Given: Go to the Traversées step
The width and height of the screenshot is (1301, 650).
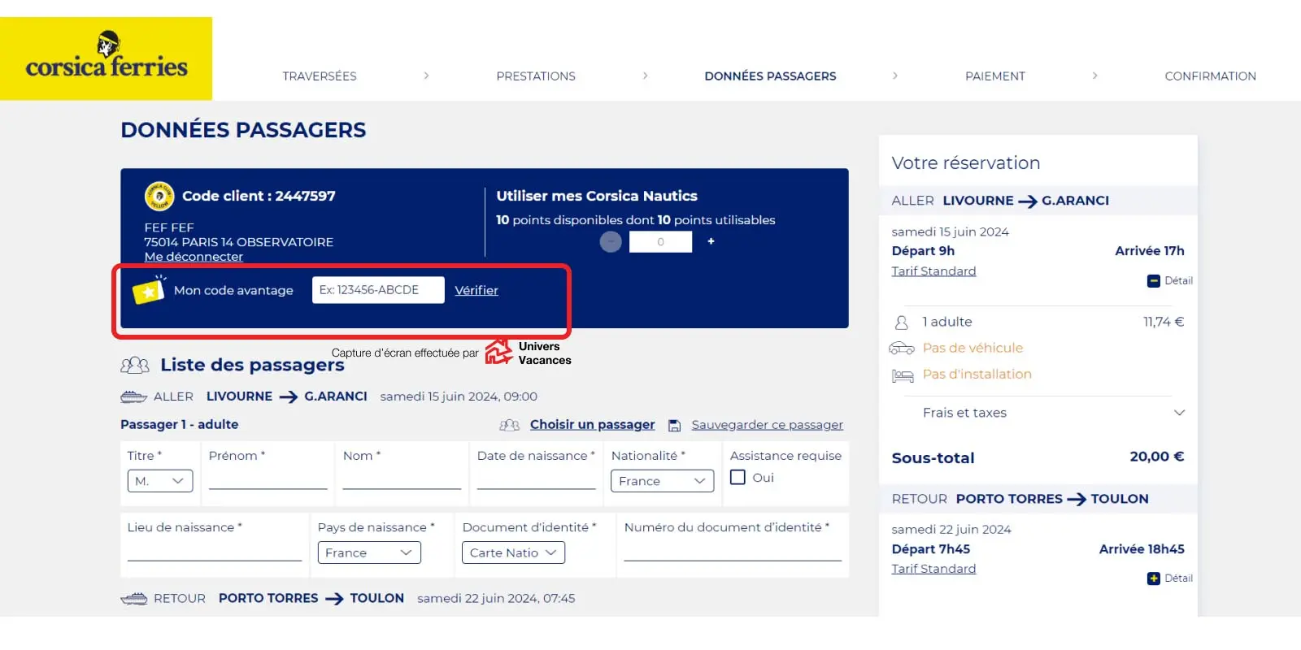Looking at the screenshot, I should coord(320,76).
